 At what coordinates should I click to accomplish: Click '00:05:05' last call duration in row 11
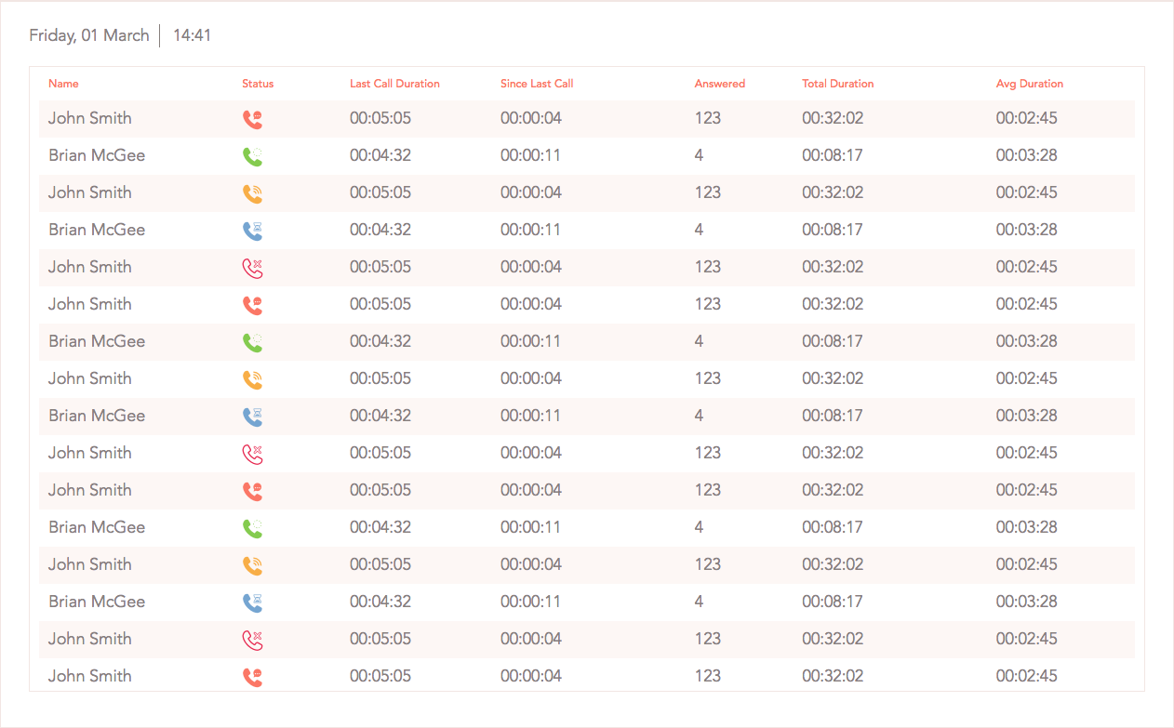coord(380,490)
